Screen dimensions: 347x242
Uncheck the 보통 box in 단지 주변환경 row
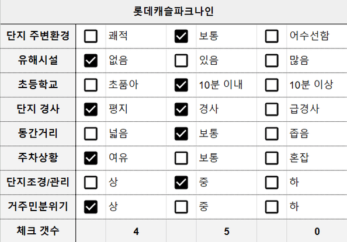pos(181,36)
